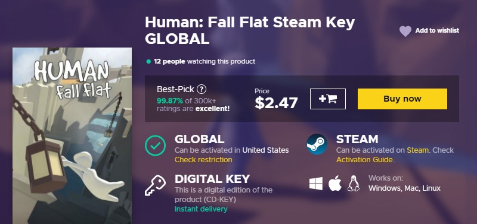Add the game to cart via the cart icon
The image size is (477, 224).
tap(327, 99)
